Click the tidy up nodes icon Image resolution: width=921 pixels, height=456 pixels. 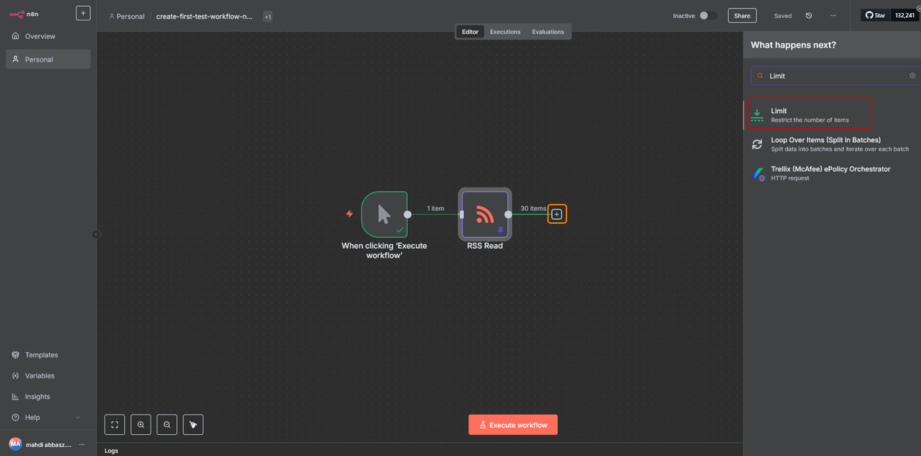193,424
